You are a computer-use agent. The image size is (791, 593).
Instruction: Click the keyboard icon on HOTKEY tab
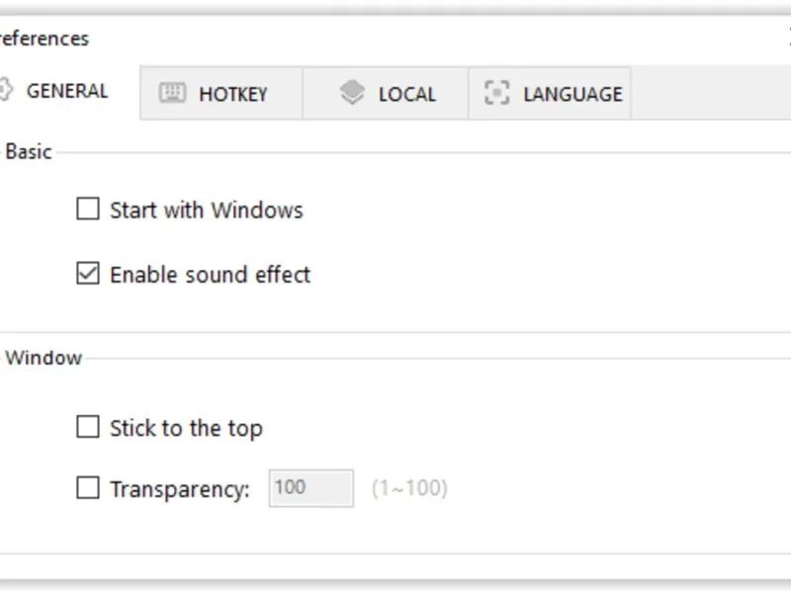pyautogui.click(x=172, y=93)
